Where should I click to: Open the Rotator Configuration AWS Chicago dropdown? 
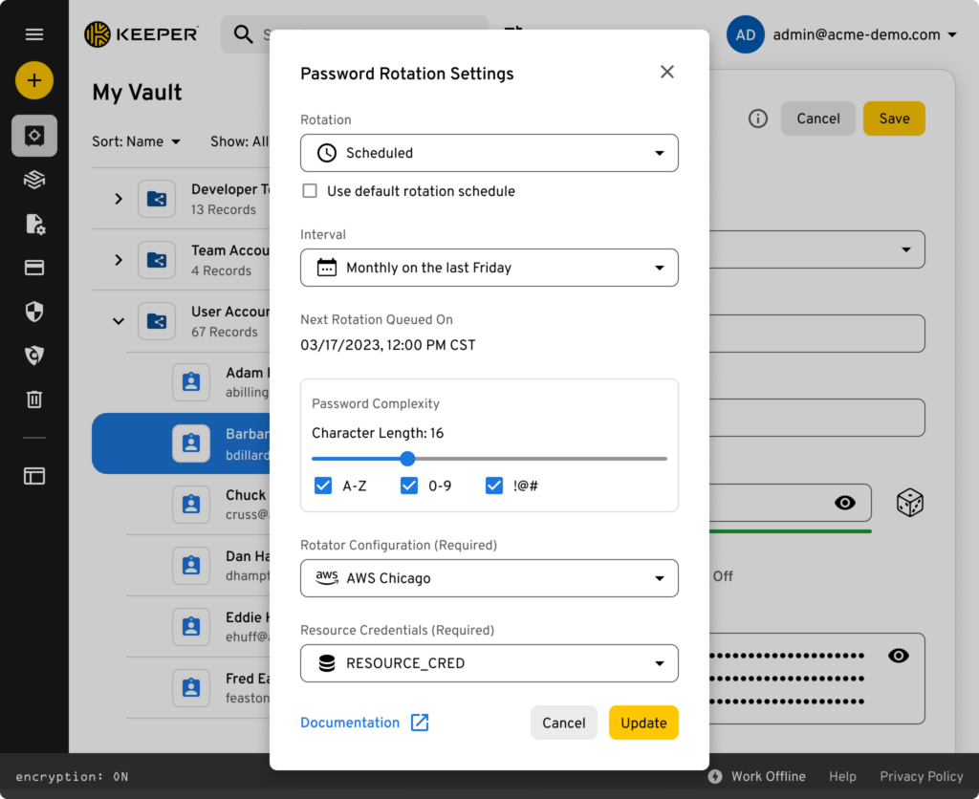pyautogui.click(x=489, y=578)
